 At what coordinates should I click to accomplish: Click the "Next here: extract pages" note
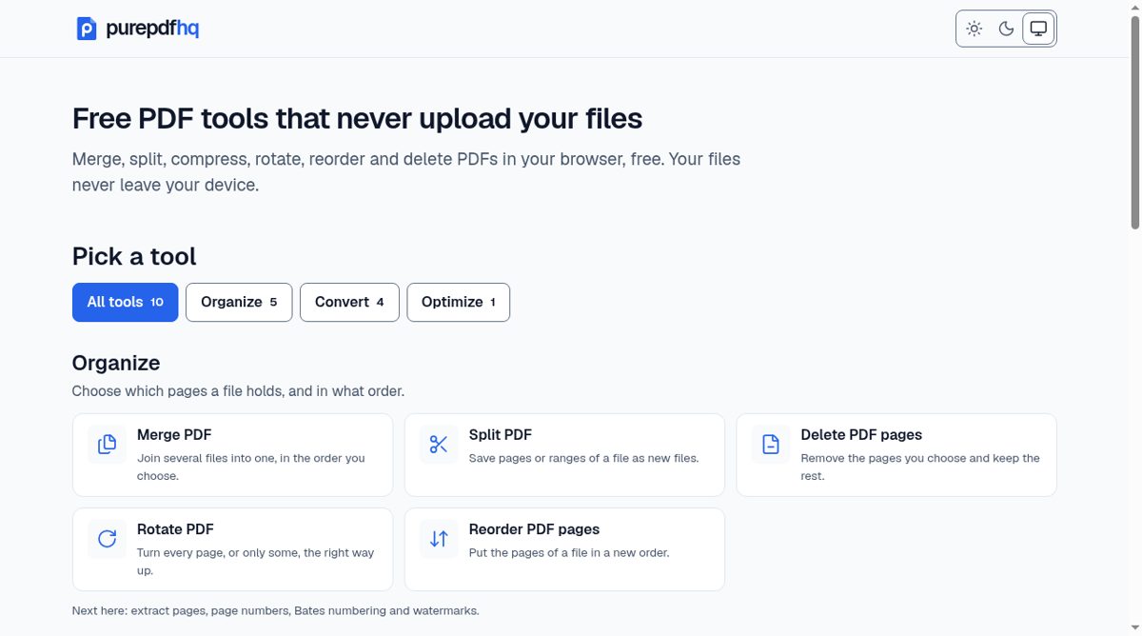(276, 610)
